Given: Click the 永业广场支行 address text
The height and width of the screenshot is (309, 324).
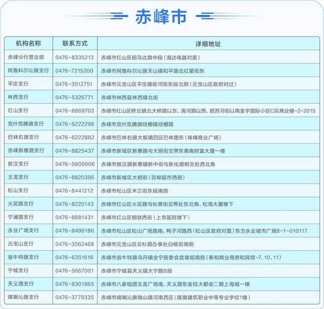Looking at the screenshot, I should [204, 231].
